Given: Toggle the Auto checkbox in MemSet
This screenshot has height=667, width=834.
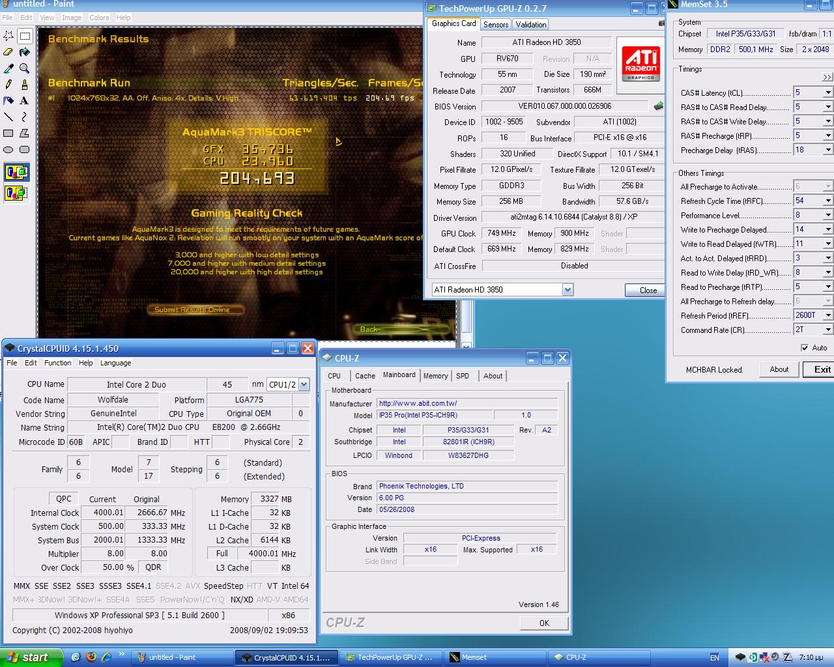Looking at the screenshot, I should click(805, 348).
